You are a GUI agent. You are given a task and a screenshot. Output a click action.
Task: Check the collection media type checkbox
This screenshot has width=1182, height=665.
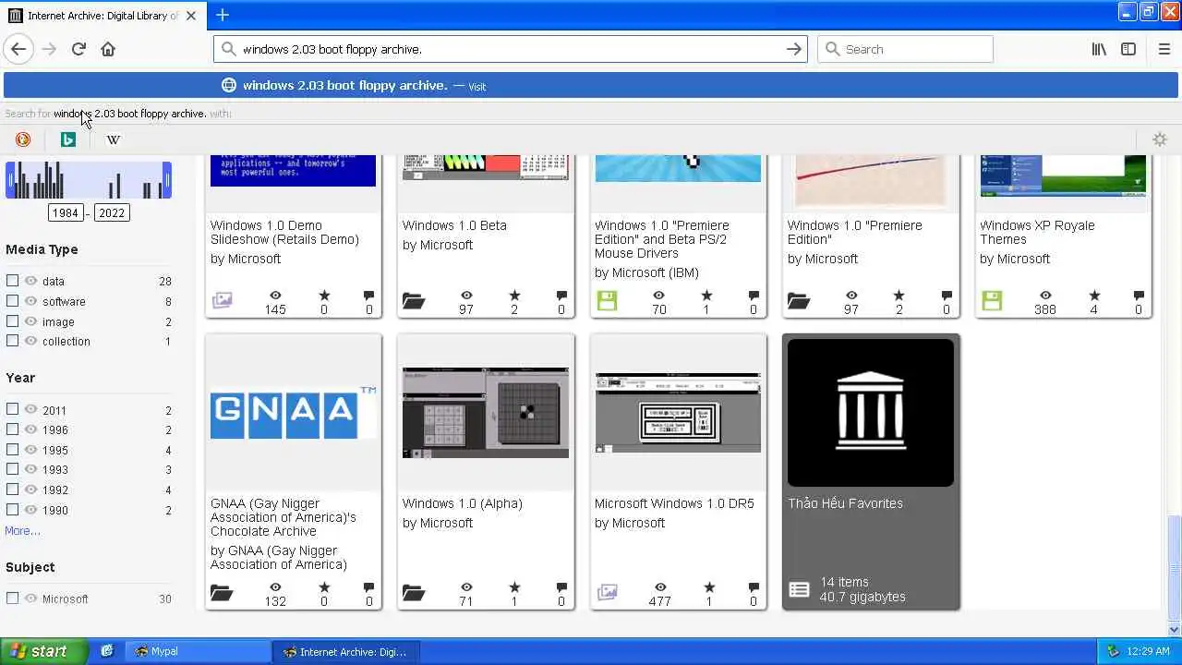pyautogui.click(x=12, y=340)
